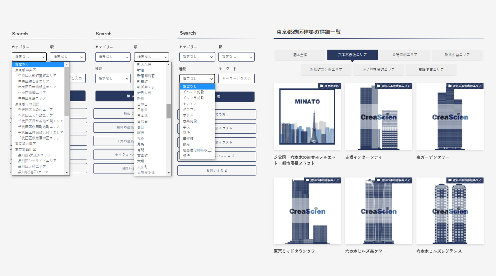Screen dimensions: 496x276
Task: Open the 種別 dropdown in the middle search panel
Action: click(x=112, y=78)
